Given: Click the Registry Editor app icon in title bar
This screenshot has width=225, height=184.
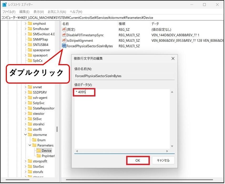Looking at the screenshot, I should click(x=4, y=4).
